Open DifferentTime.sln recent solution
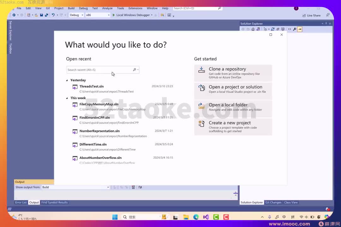This screenshot has height=227, width=341. coord(123,147)
